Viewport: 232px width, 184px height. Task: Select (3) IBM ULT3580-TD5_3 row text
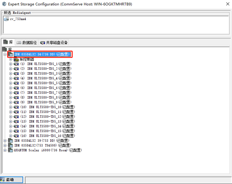tap(46, 73)
